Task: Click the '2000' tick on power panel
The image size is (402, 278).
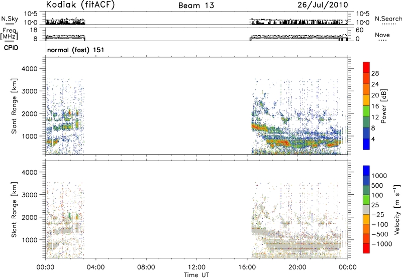Action: (x=29, y=113)
